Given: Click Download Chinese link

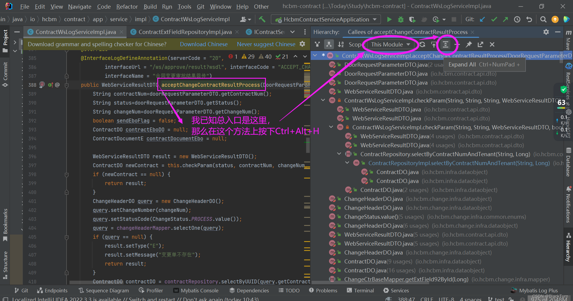Looking at the screenshot, I should click(x=204, y=44).
